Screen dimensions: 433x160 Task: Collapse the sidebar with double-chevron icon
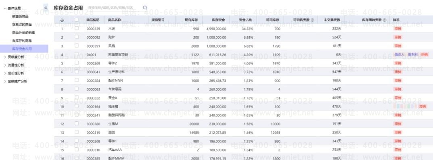pyautogui.click(x=46, y=8)
